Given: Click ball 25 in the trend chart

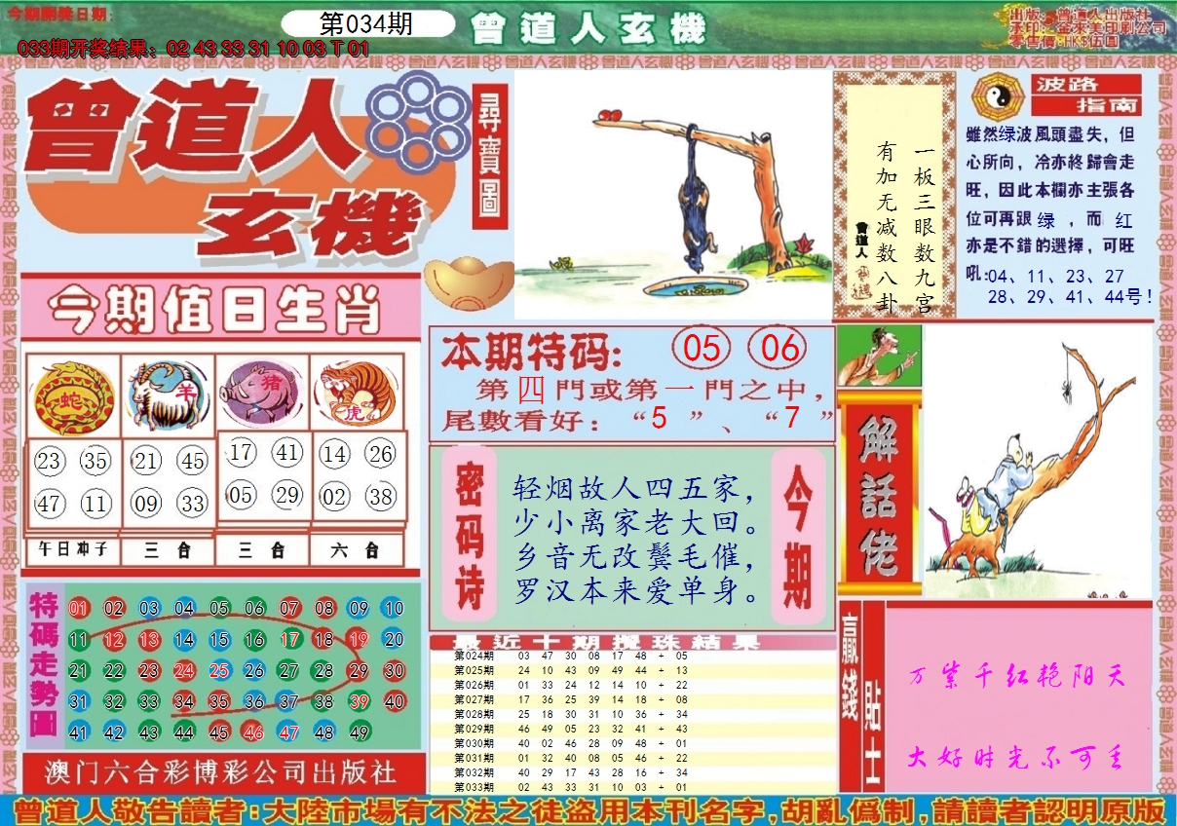Looking at the screenshot, I should [219, 670].
